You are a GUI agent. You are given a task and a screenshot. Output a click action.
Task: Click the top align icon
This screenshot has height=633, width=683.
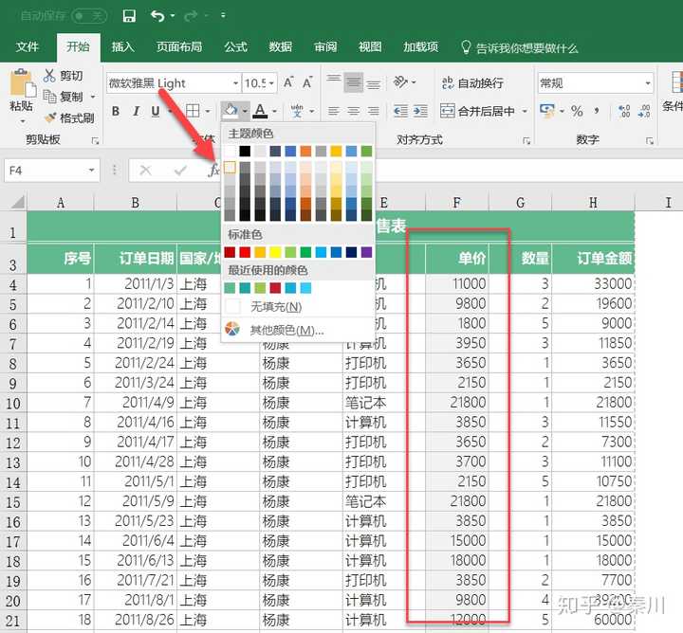(334, 81)
